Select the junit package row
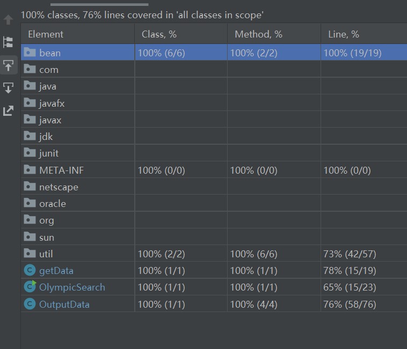The height and width of the screenshot is (349, 407). point(214,153)
